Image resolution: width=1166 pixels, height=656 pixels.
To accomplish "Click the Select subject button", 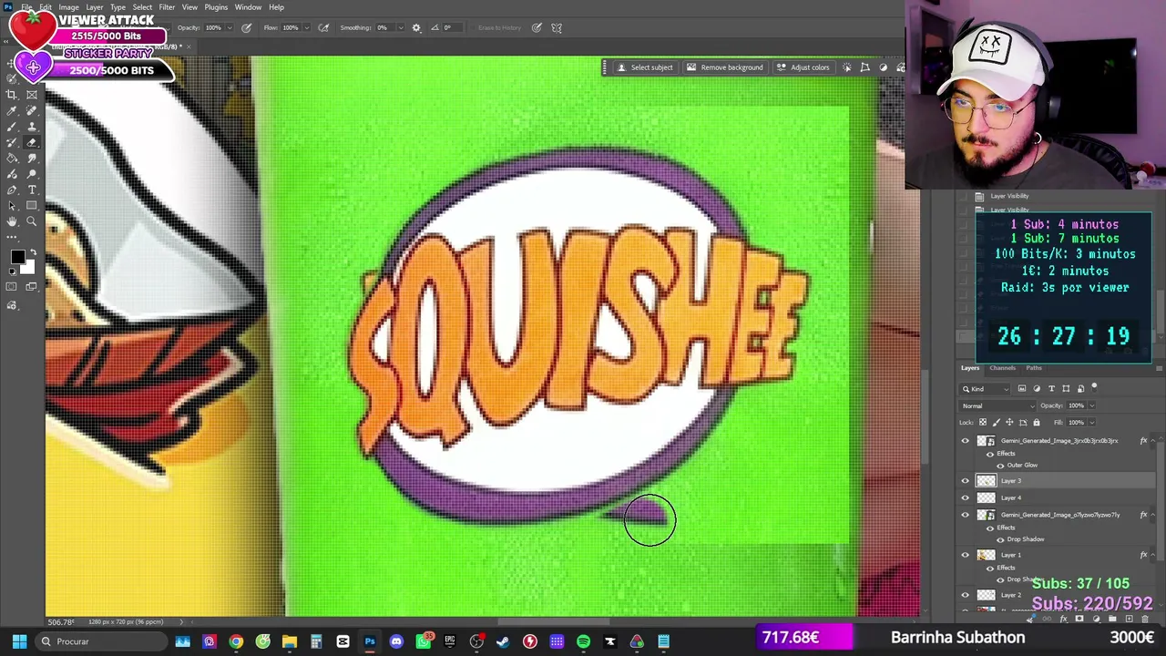I will tap(645, 67).
